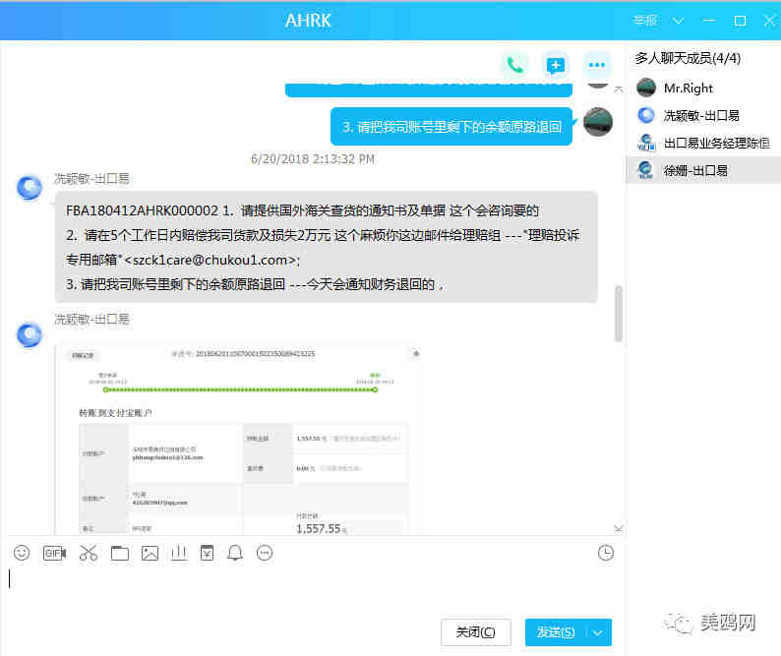This screenshot has height=656, width=781.
Task: Open the more options ellipsis icon
Action: pos(597,65)
